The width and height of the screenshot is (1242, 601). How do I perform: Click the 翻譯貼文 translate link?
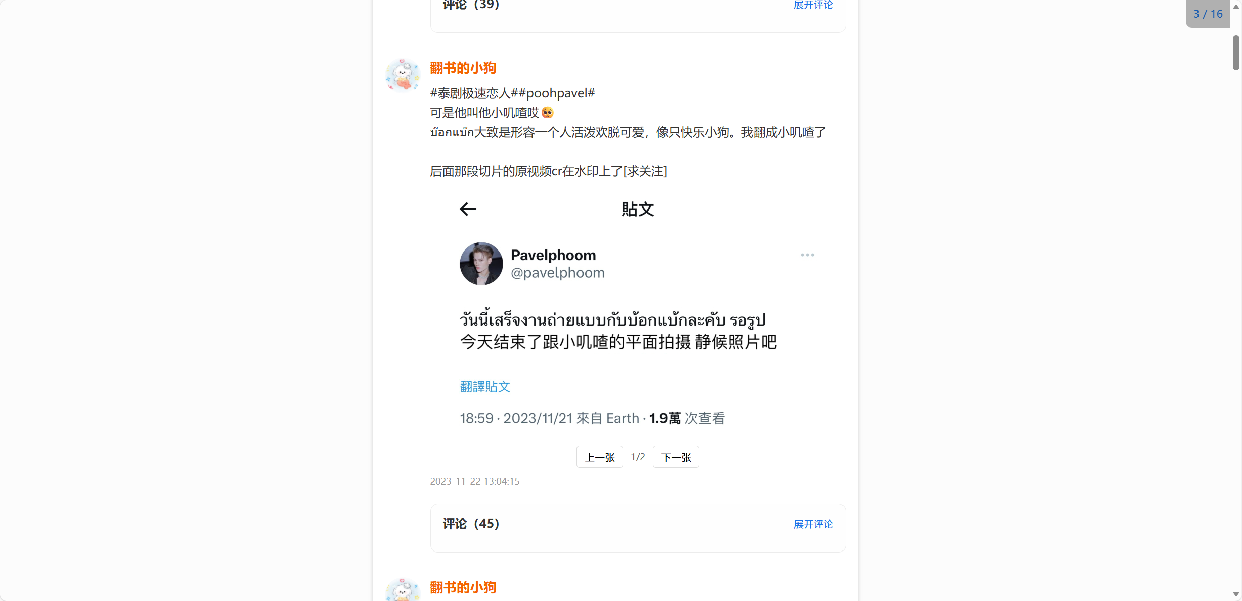pyautogui.click(x=485, y=387)
